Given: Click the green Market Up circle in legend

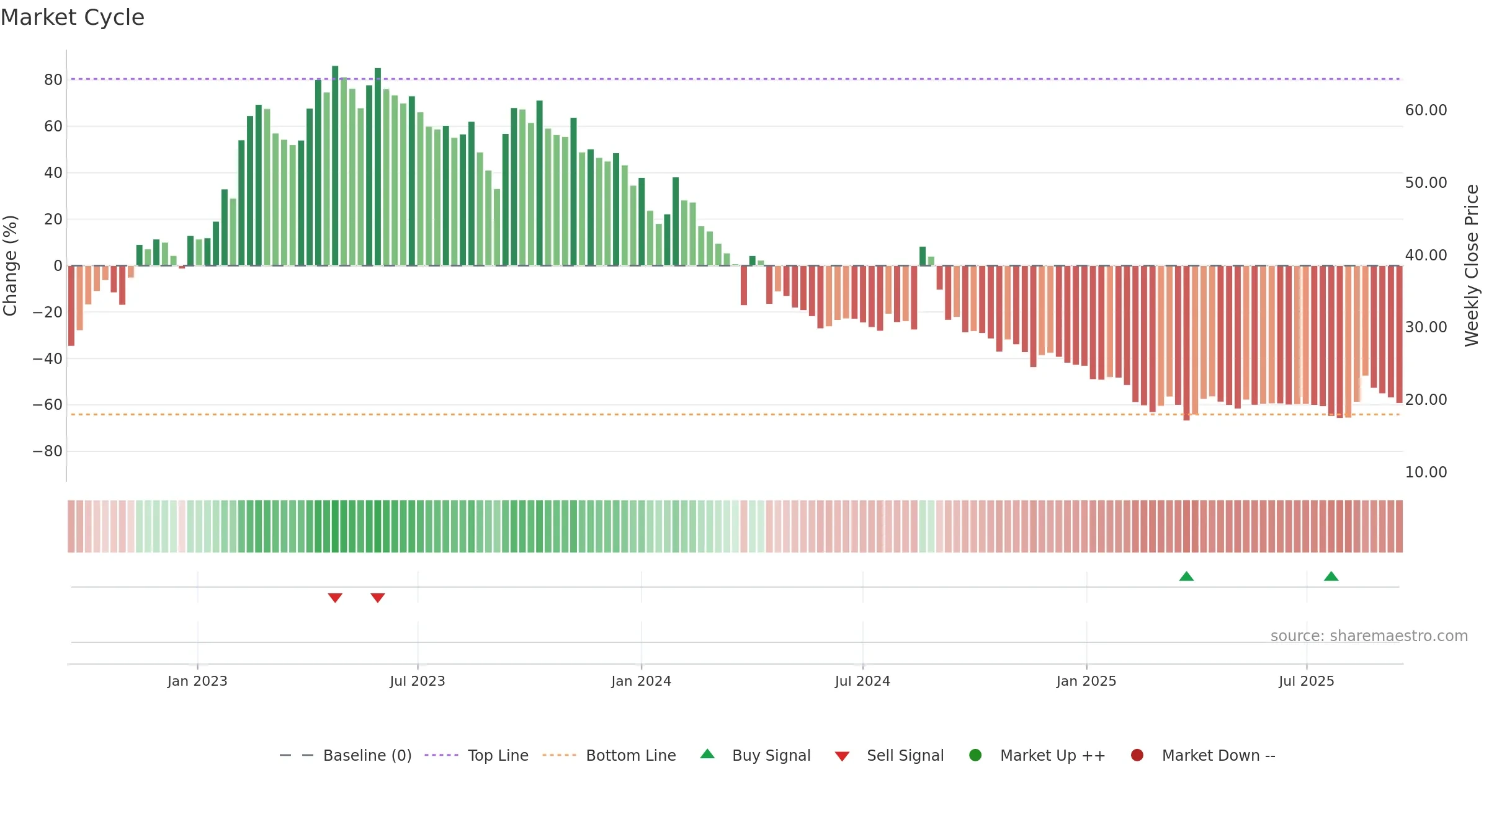Looking at the screenshot, I should tap(975, 755).
